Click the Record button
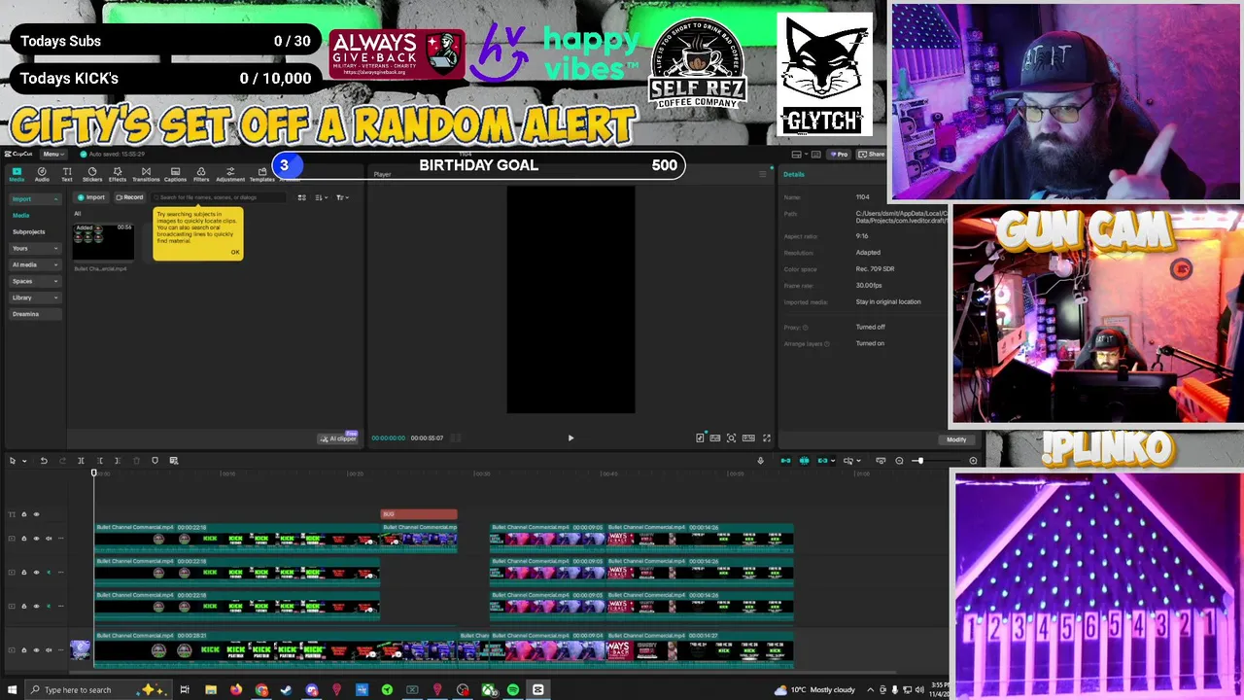The image size is (1244, 700). coord(129,197)
